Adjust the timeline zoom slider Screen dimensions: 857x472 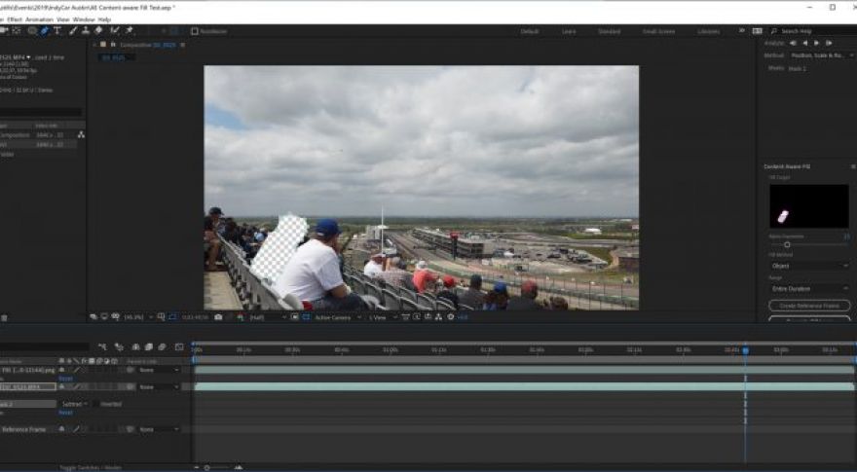[206, 468]
